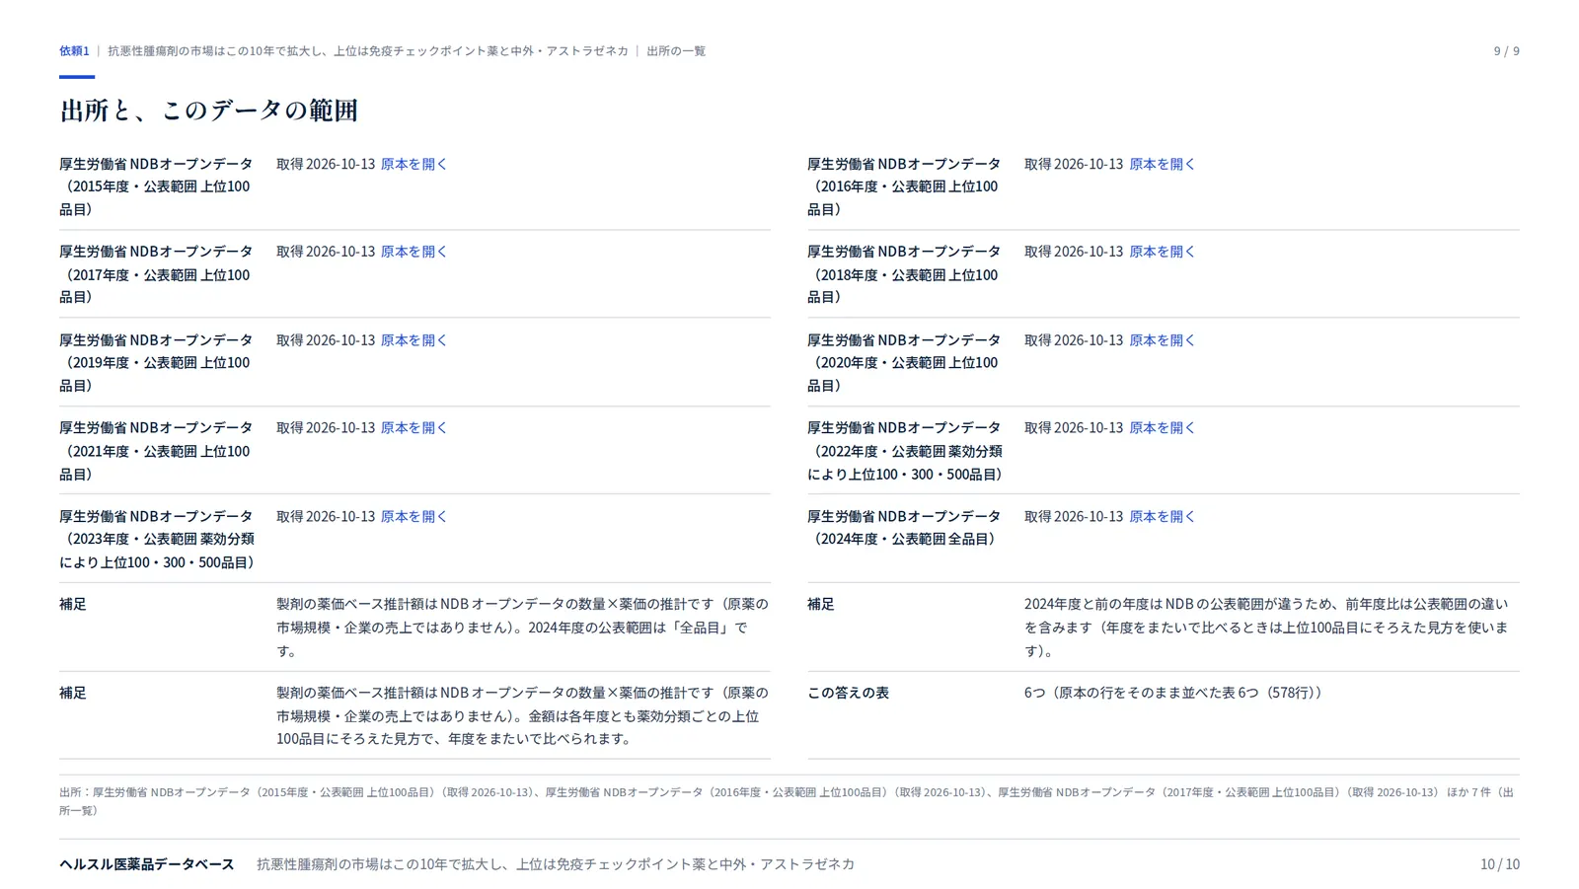Click the 10 / 10 footer page number
1579x889 pixels.
[1499, 864]
